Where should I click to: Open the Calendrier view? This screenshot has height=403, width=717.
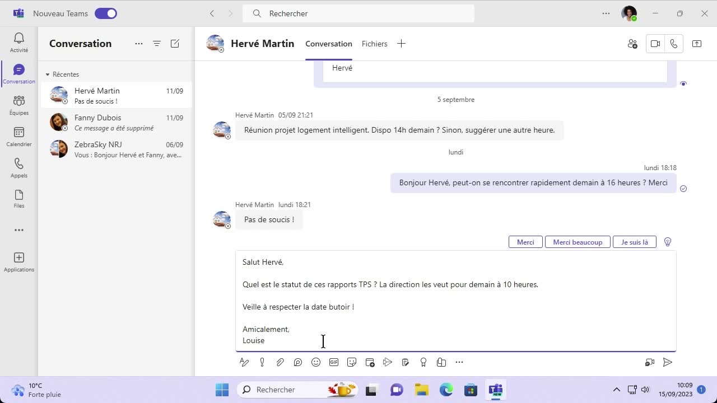[18, 136]
